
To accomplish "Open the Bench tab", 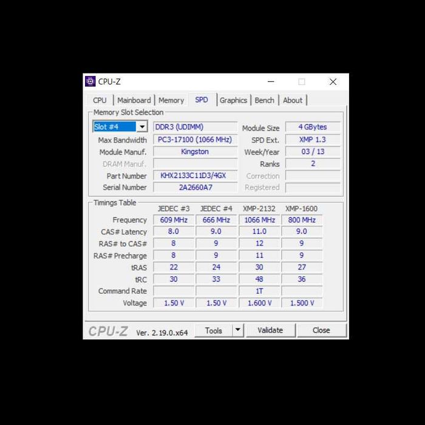I will coord(265,100).
